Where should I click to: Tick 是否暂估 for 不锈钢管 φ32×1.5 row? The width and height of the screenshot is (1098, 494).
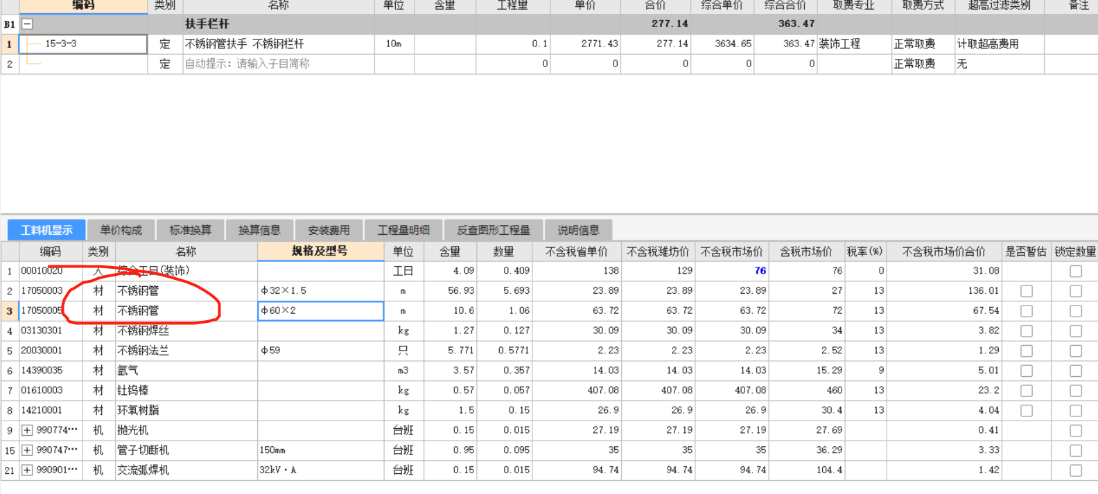point(1027,291)
